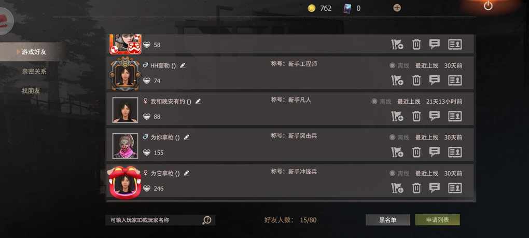Image resolution: width=529 pixels, height=238 pixels.
Task: Open the 黑名单 blacklist
Action: 387,220
